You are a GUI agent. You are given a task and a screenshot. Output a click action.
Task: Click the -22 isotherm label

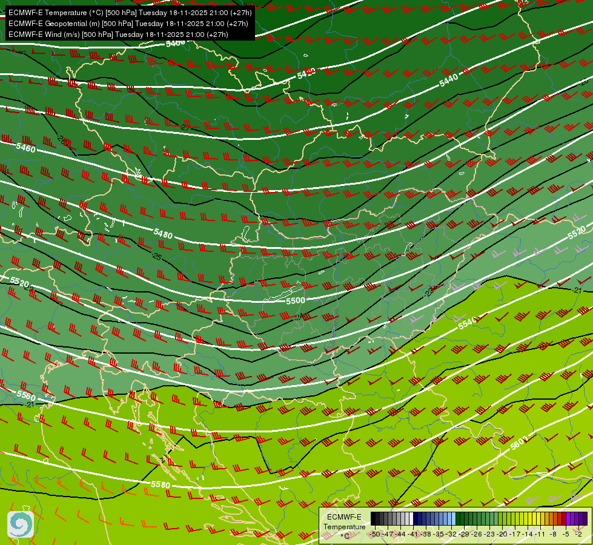(x=429, y=292)
